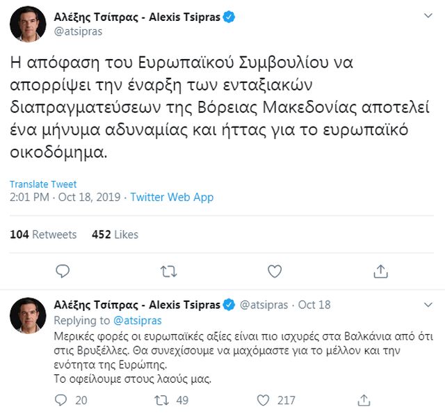Screen dimensions: 445x414
Task: Click the reply icon on main tweet
Action: [x=63, y=271]
